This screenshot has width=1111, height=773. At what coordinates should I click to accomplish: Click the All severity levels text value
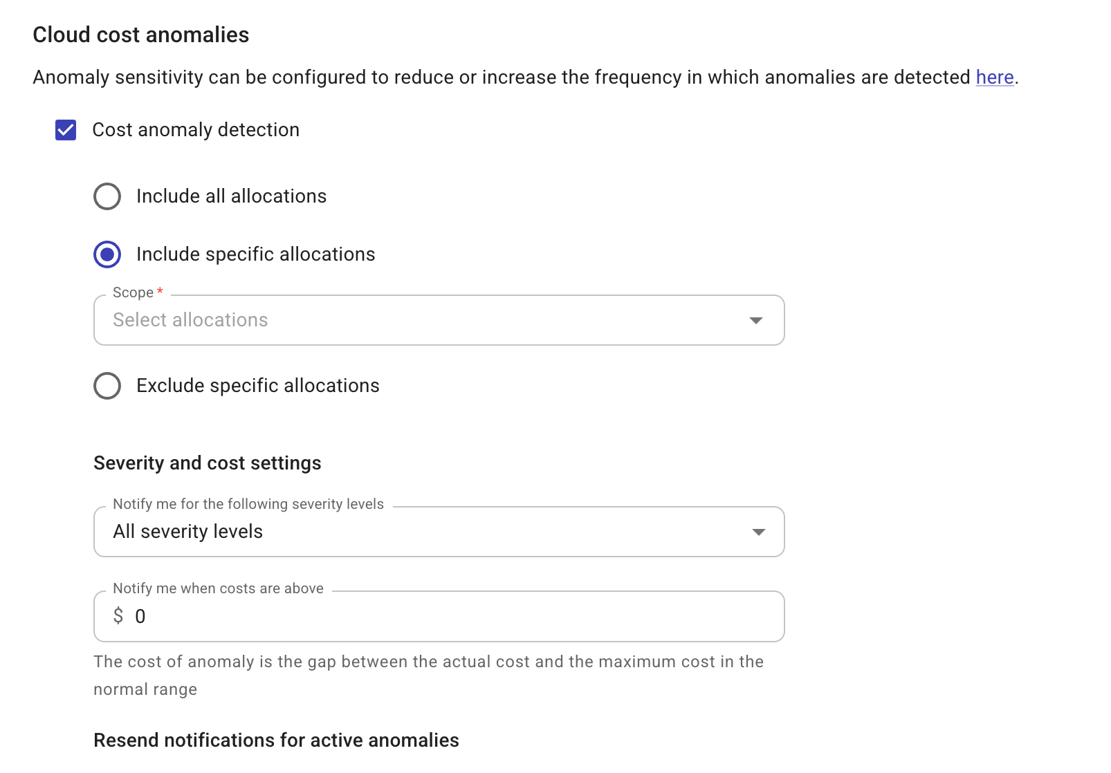(187, 531)
